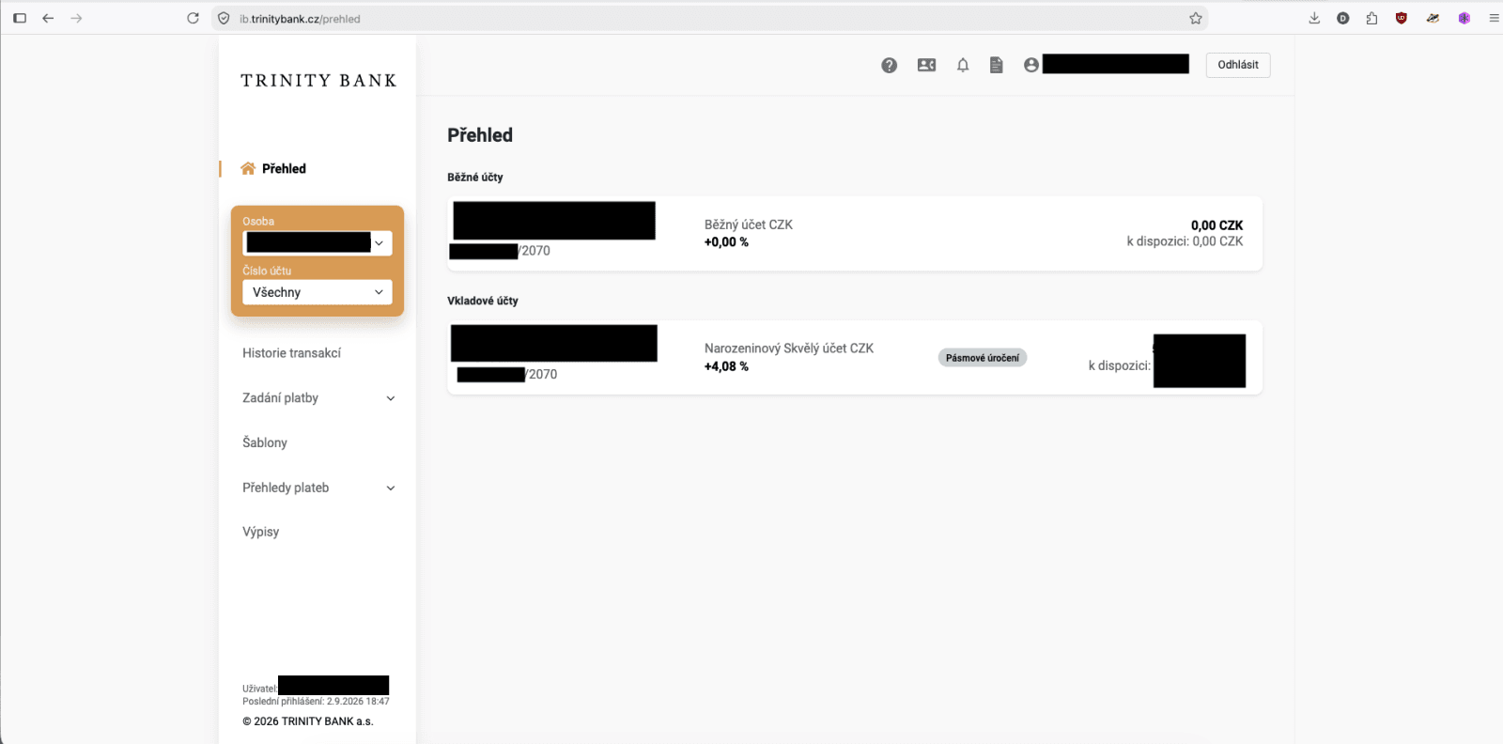Screen dimensions: 1503x744
Task: Click the +4,08 % interest rate
Action: point(726,366)
